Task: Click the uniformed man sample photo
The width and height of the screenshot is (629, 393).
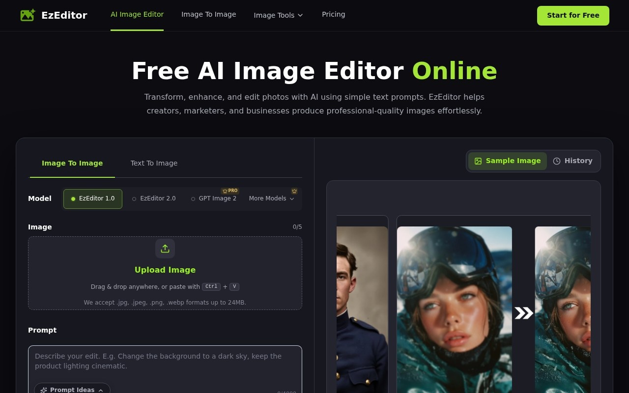Action: [362, 309]
